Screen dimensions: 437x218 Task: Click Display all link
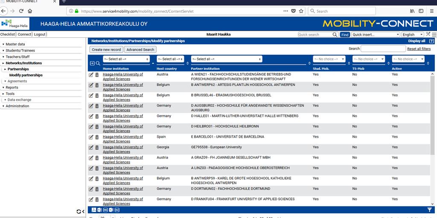tap(417, 41)
